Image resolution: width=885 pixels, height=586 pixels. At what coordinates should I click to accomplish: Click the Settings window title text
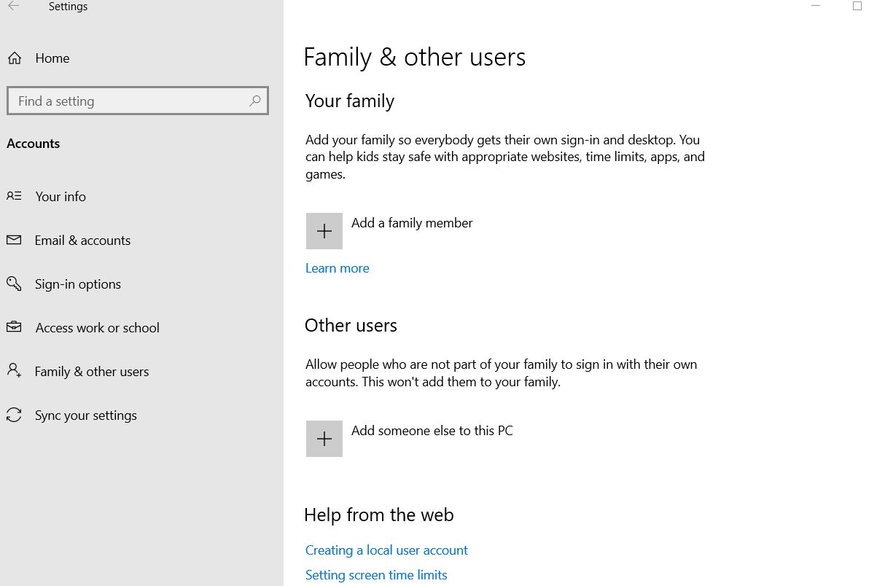(68, 7)
